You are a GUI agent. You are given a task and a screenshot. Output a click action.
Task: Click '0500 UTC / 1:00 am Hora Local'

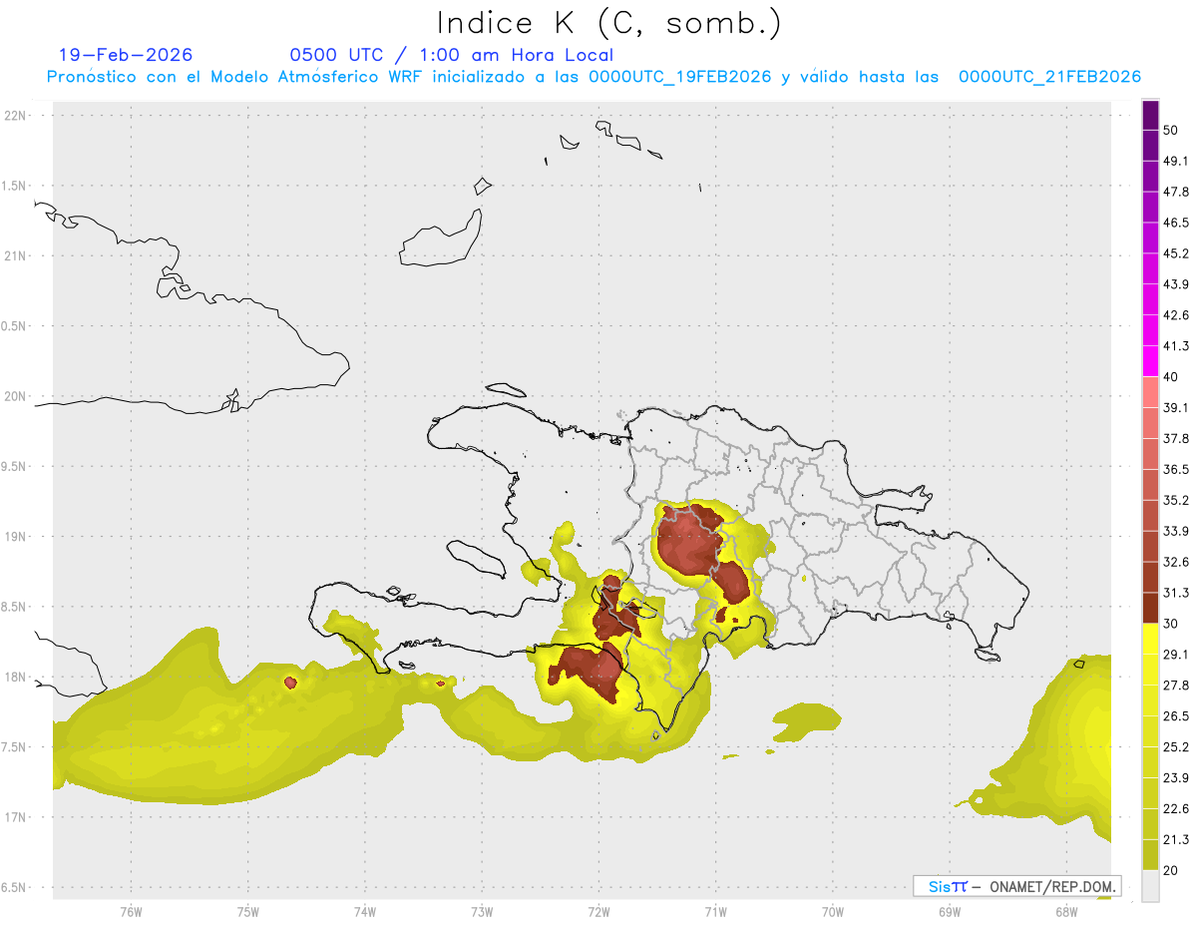coord(452,56)
